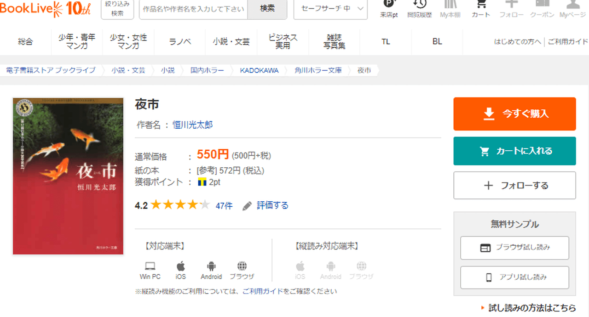The height and width of the screenshot is (317, 589).
Task: Click the 来店pt points icon
Action: pos(389,6)
